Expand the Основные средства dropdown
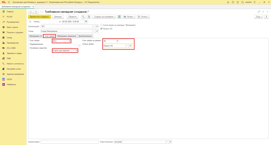This screenshot has height=145, width=271. click(x=73, y=51)
